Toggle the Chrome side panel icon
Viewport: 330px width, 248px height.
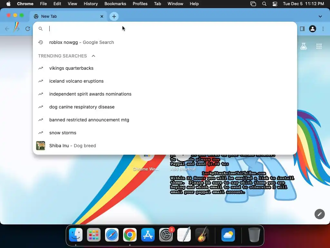(302, 29)
